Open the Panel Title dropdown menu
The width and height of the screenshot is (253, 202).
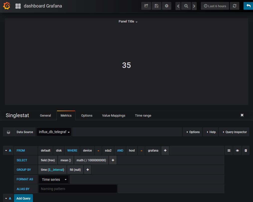tap(128, 21)
